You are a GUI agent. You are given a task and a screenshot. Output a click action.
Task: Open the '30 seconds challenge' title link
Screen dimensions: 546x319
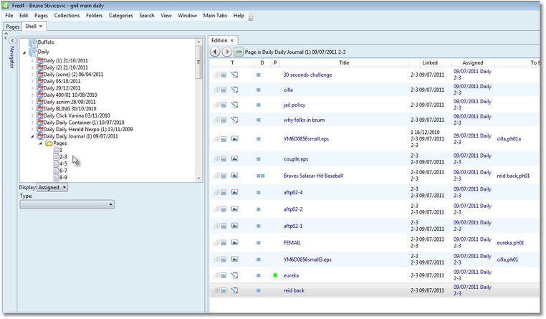tap(307, 75)
